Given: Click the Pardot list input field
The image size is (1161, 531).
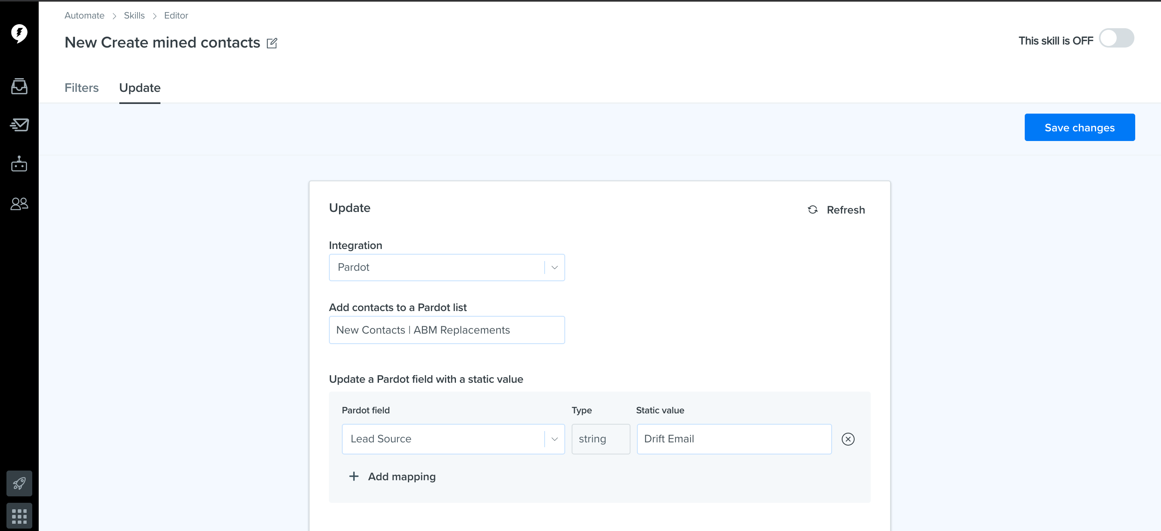Looking at the screenshot, I should tap(447, 330).
